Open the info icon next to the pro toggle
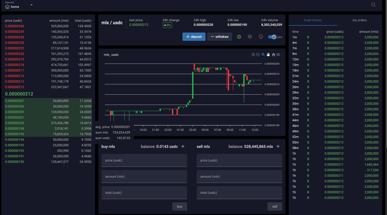The width and height of the screenshot is (387, 215). tap(261, 36)
